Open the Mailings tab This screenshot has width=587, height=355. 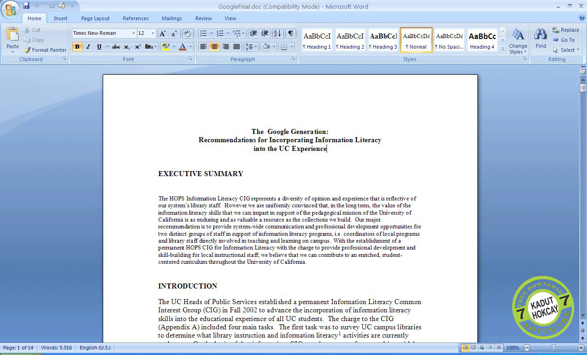tap(172, 18)
